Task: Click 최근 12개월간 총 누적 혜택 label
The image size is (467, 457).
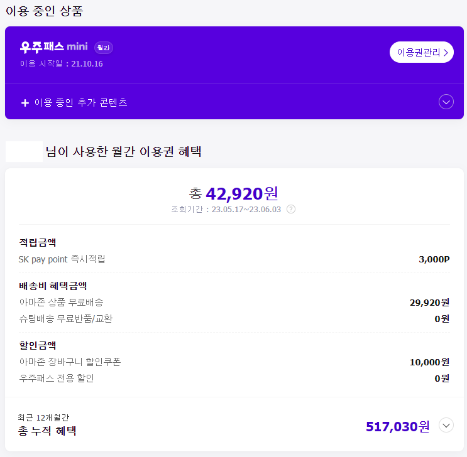Action: click(x=47, y=425)
